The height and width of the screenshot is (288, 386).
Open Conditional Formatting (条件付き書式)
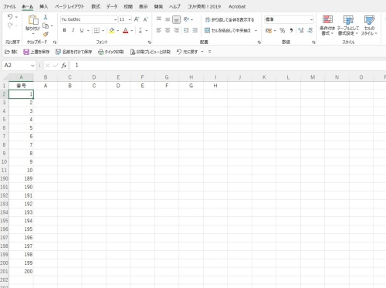(x=327, y=25)
